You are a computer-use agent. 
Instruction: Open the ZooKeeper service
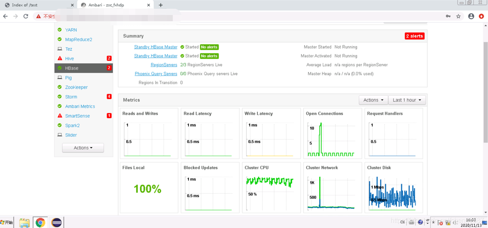pyautogui.click(x=76, y=87)
